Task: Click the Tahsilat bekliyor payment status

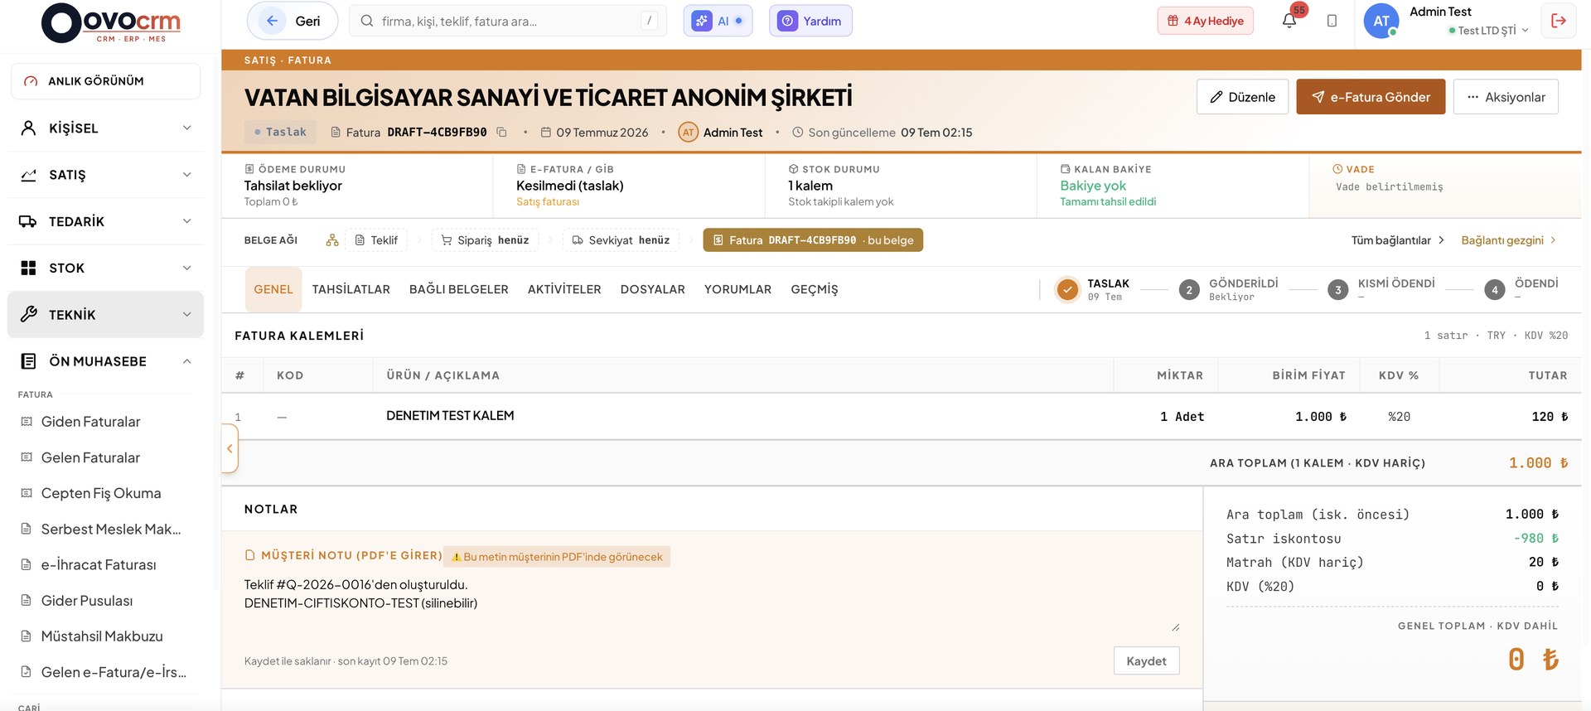Action: (x=293, y=186)
